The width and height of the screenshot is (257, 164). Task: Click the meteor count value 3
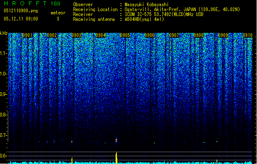click(58, 19)
